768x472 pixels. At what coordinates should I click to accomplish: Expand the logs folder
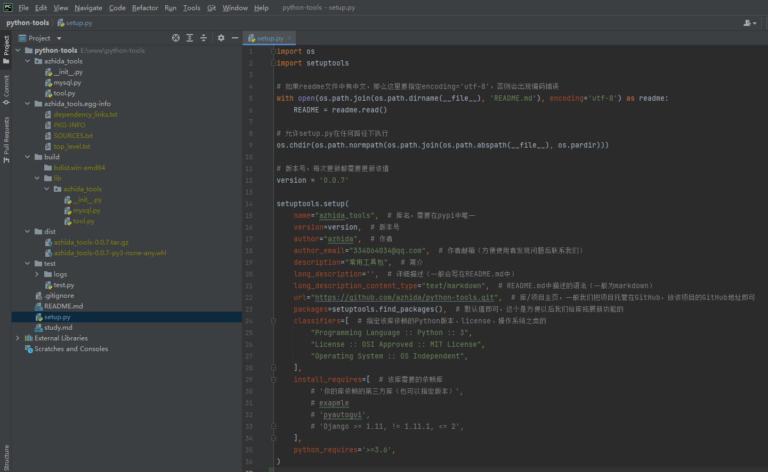tap(37, 274)
